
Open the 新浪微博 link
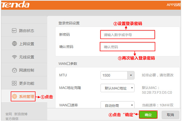pos(21,114)
